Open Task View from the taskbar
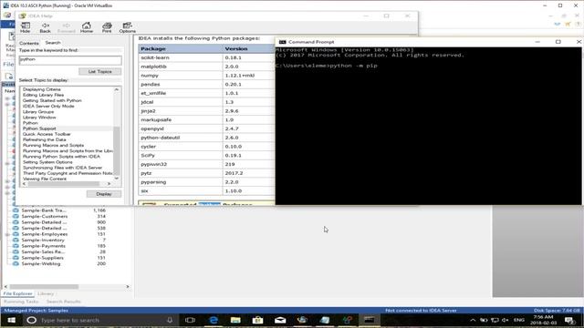The image size is (584, 328). (x=190, y=320)
